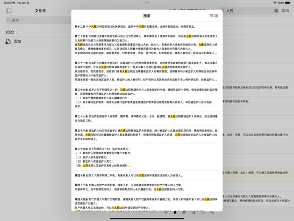Select the 添加 label in sidebar
294x221 pixels.
pyautogui.click(x=17, y=41)
